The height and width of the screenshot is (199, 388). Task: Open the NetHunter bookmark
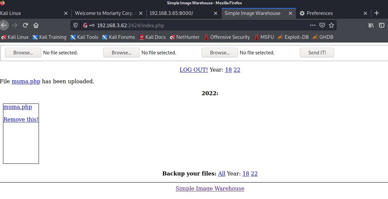point(185,37)
